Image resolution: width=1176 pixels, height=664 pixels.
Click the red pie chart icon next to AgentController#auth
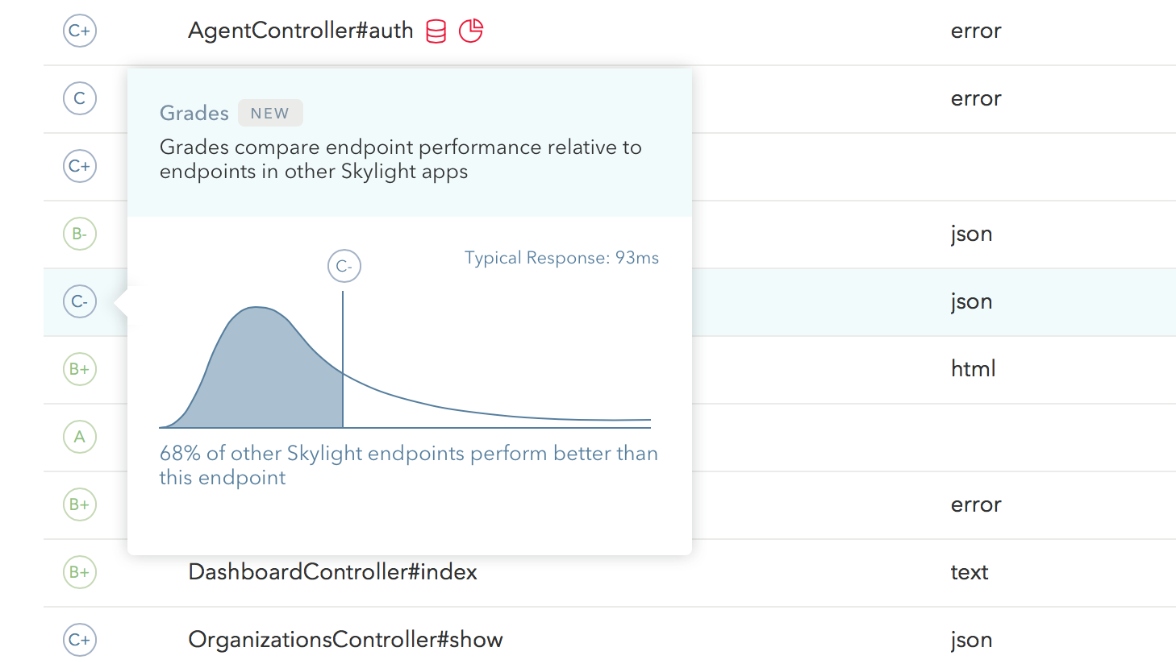(x=471, y=31)
